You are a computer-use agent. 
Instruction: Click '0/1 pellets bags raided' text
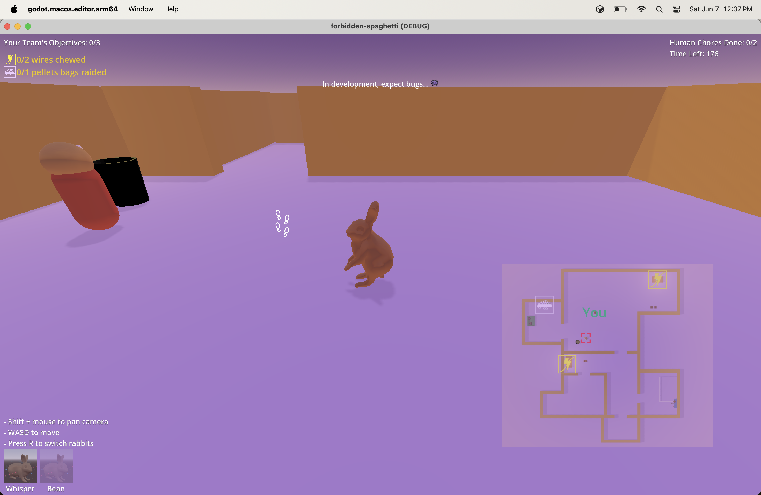(x=61, y=72)
